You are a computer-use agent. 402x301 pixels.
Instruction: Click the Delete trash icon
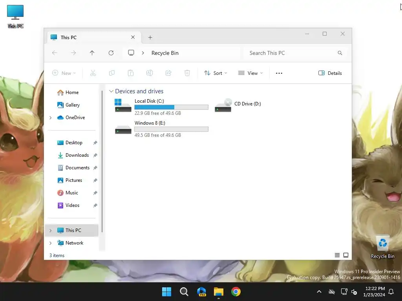[x=187, y=73]
